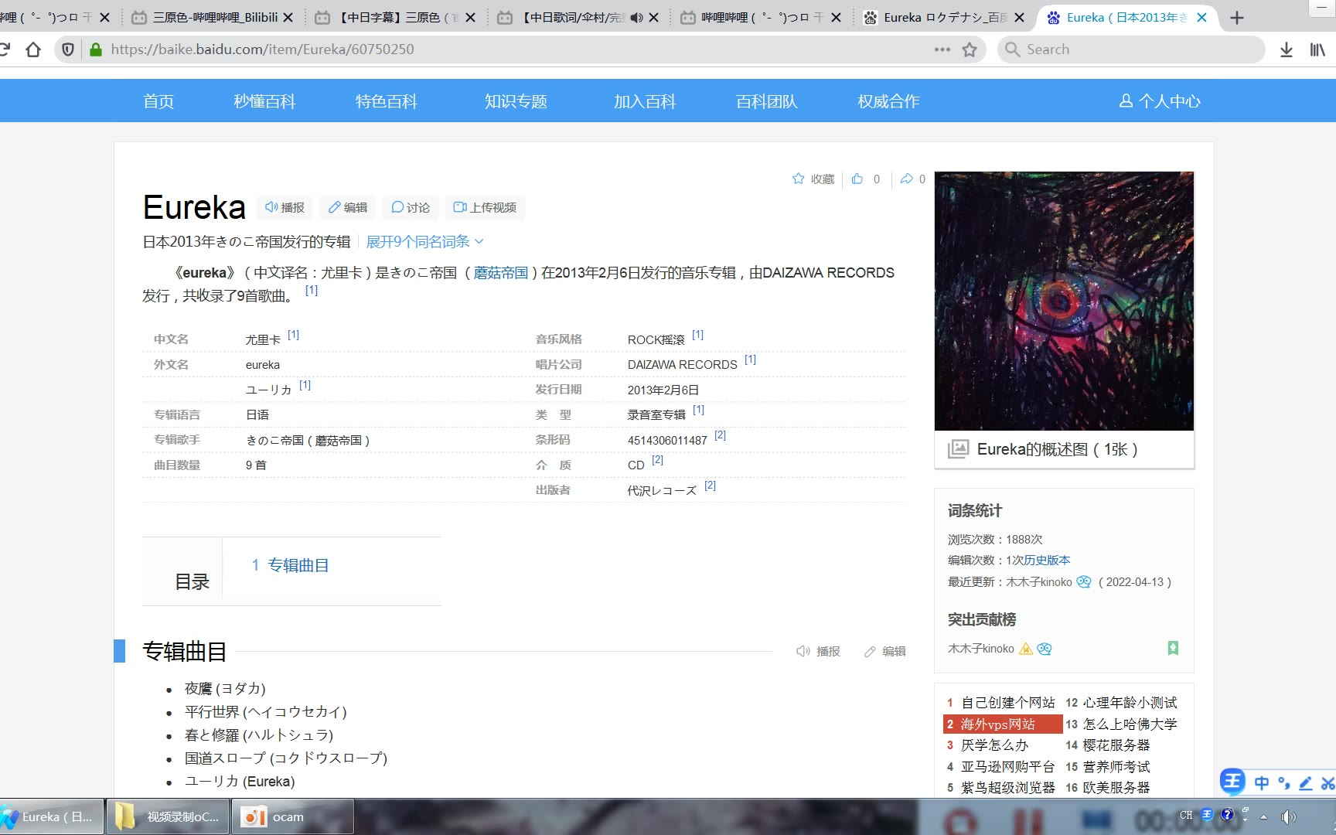1336x835 pixels.
Task: Open 秒懂百科 nav item
Action: click(264, 101)
